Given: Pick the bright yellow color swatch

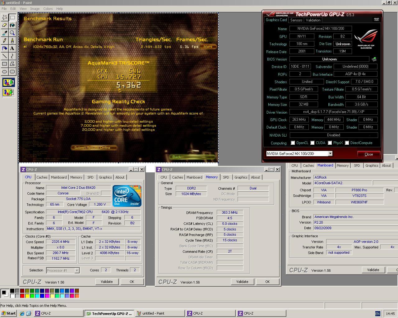Looking at the screenshot, I should [x=27, y=296].
